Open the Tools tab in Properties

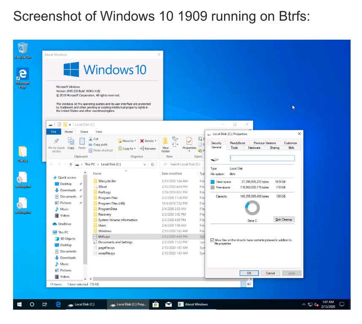[234, 148]
